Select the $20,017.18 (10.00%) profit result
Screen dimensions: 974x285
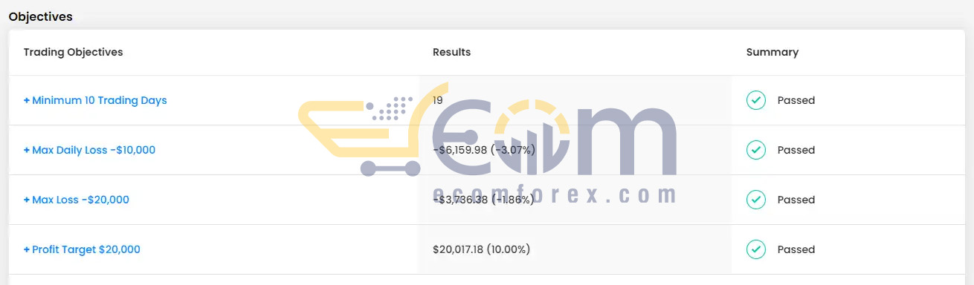click(x=481, y=249)
